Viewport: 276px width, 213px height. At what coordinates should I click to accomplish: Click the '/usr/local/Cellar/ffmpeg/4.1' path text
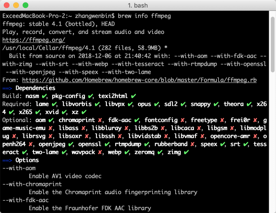click(x=49, y=48)
